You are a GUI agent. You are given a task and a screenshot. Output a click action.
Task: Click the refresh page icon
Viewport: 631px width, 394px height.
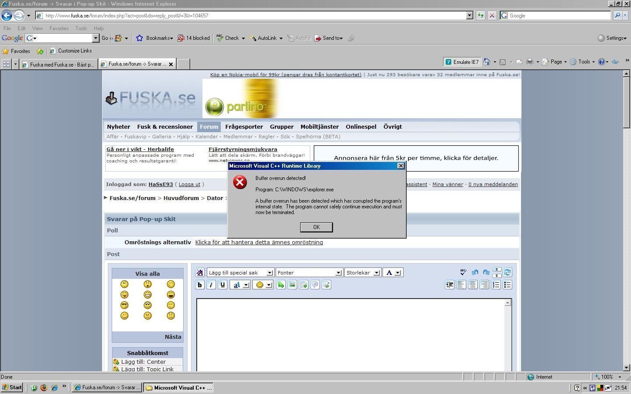[481, 15]
